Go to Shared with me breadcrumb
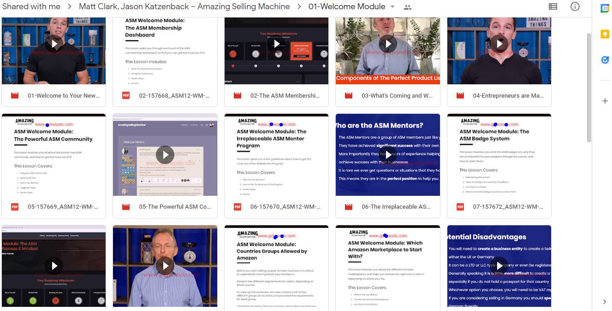The height and width of the screenshot is (311, 612). tap(31, 6)
